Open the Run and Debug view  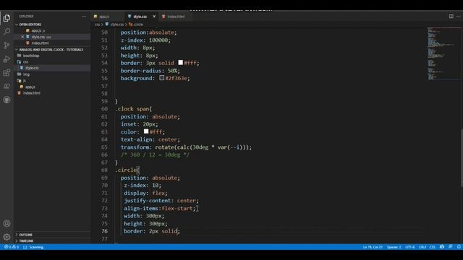click(x=7, y=59)
